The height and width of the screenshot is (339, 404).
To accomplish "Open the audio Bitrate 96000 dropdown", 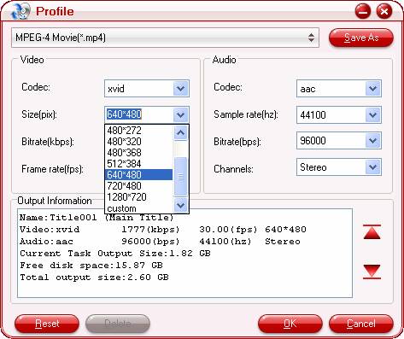I will point(372,141).
